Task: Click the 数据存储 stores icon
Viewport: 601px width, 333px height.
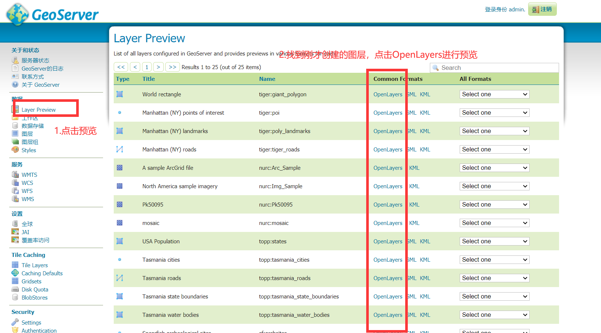Action: [x=15, y=126]
